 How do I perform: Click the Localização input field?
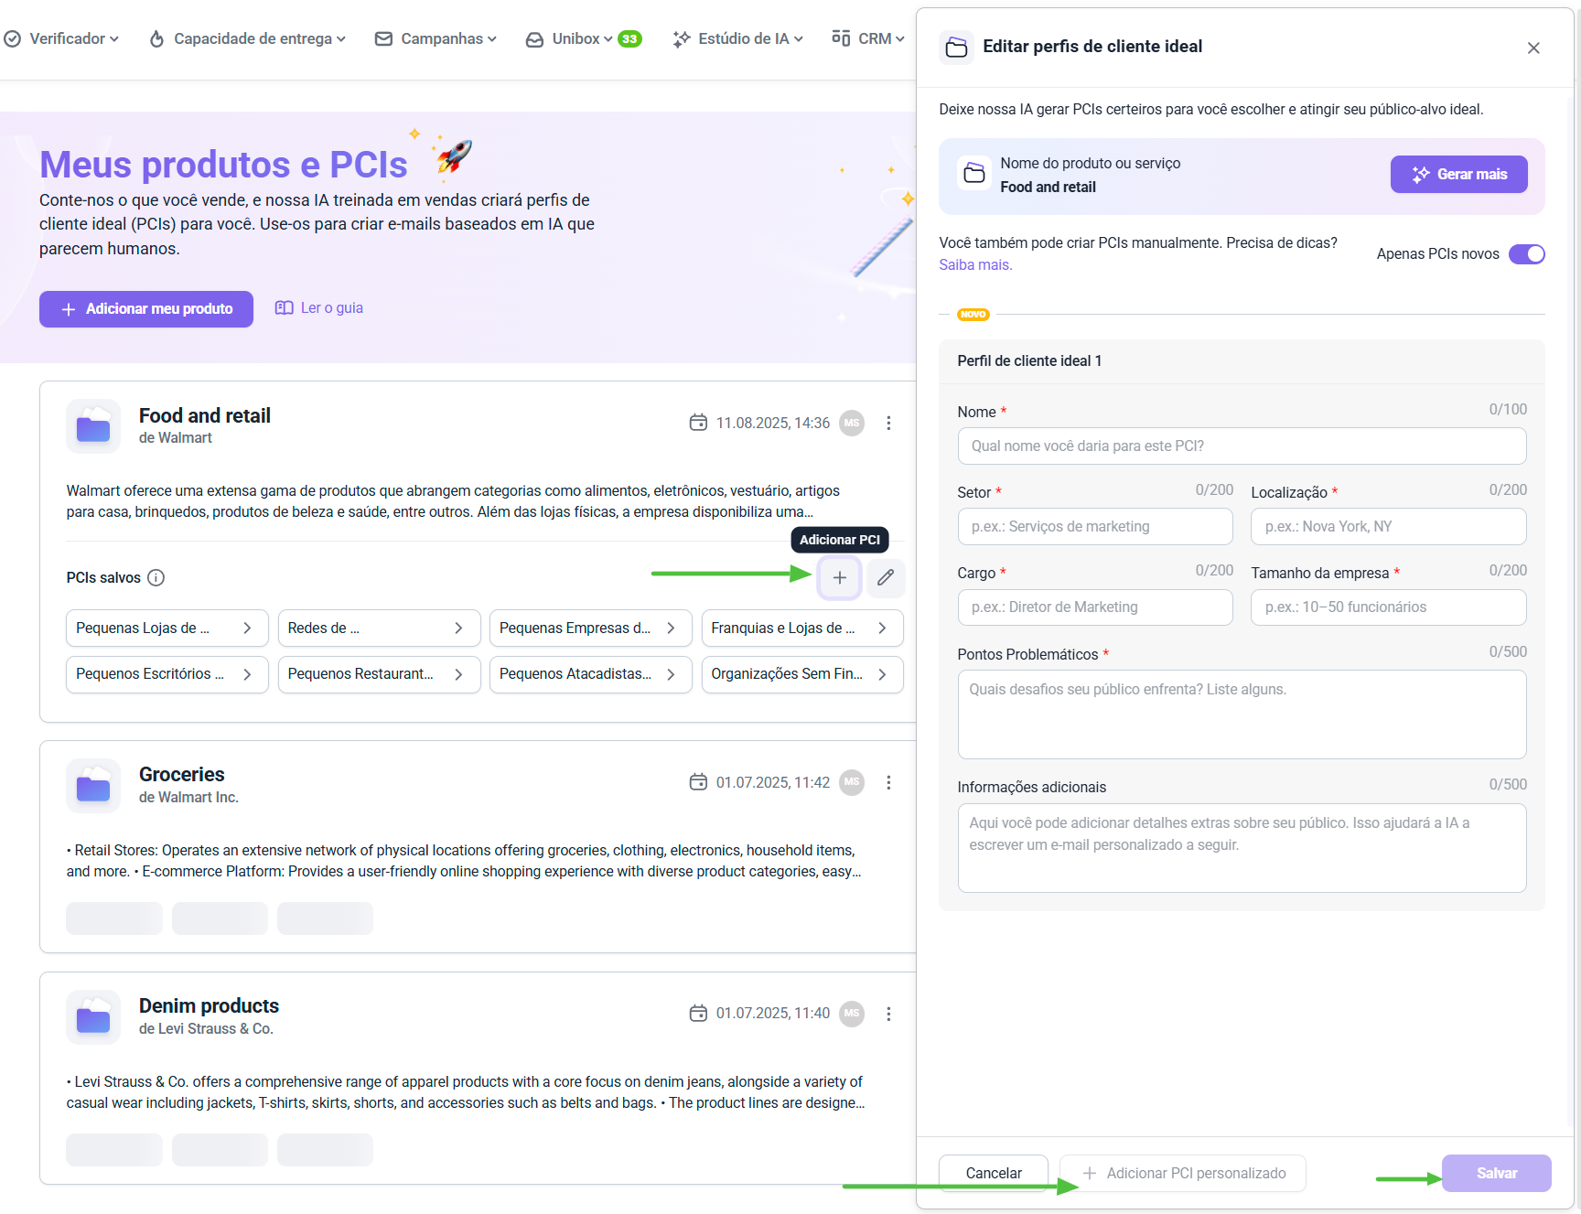pyautogui.click(x=1388, y=527)
